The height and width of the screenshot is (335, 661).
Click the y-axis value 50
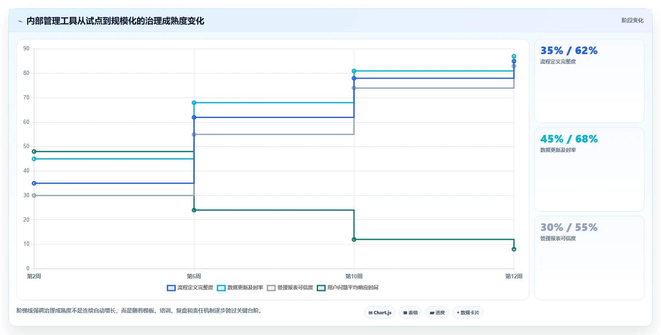pos(26,146)
